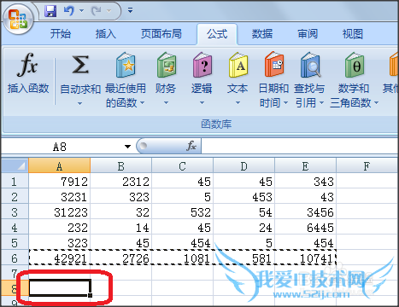Image resolution: width=399 pixels, height=307 pixels.
Task: Click cell containing 2312
Action: (x=120, y=182)
